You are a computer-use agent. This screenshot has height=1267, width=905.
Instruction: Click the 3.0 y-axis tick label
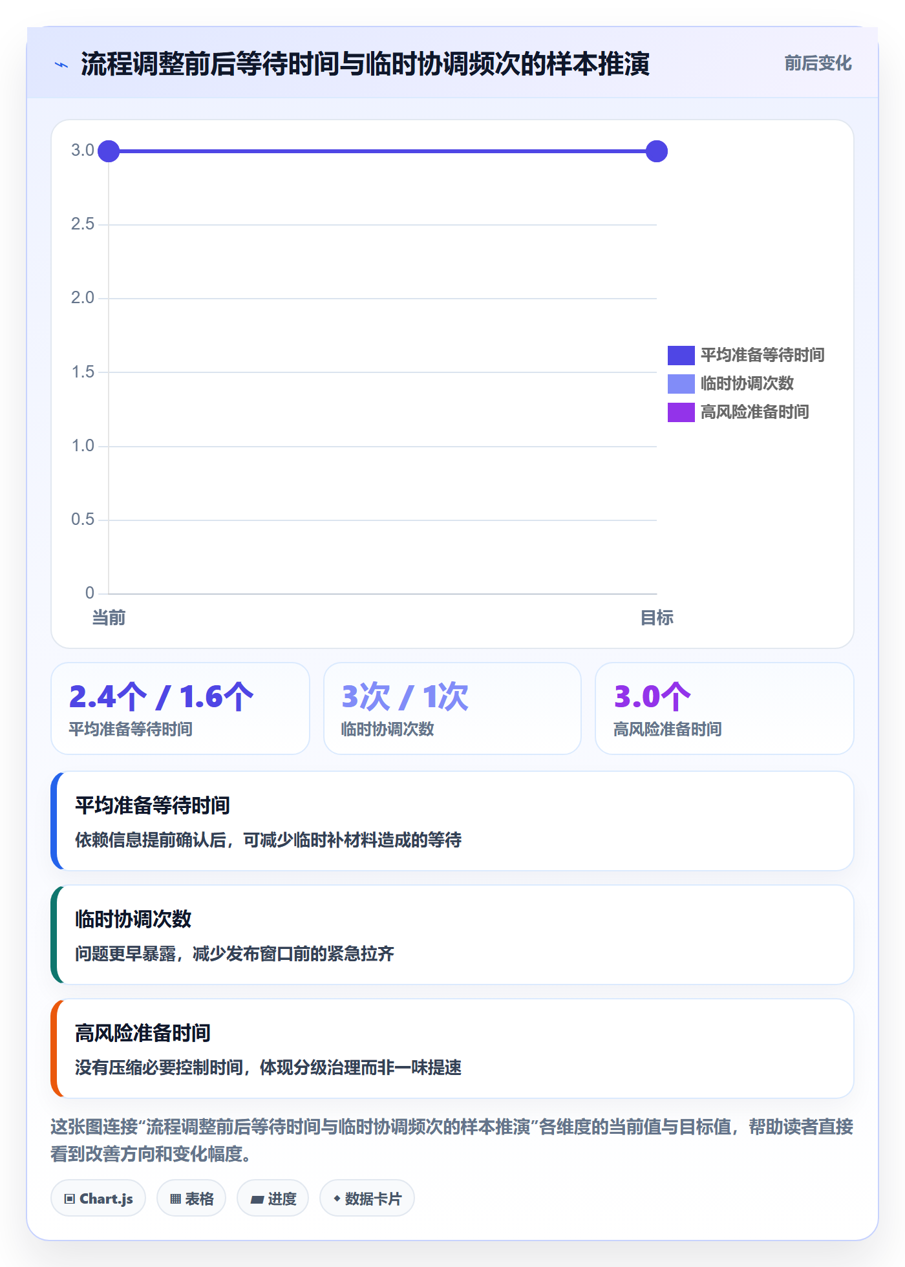(x=83, y=151)
